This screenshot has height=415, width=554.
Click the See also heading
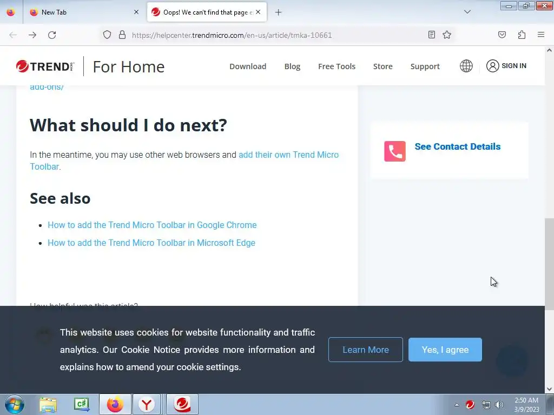coord(60,198)
